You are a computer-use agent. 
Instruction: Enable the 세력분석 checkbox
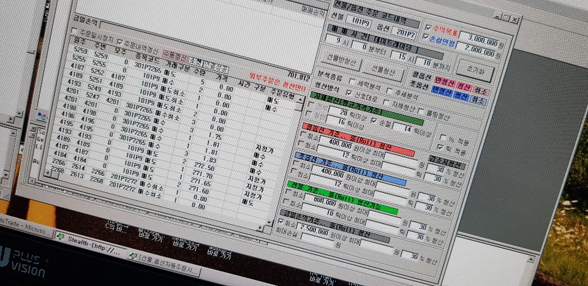click(x=353, y=81)
